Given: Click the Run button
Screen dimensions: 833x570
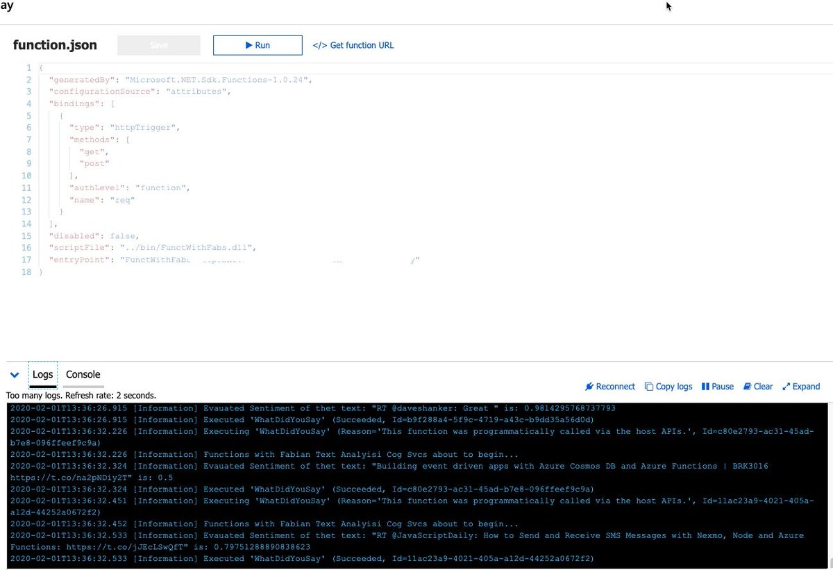Looking at the screenshot, I should 258,44.
